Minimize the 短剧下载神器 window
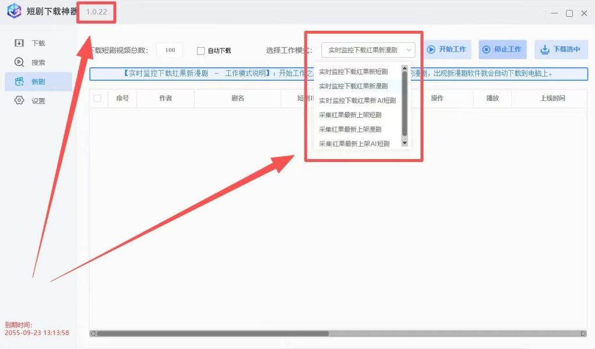Image resolution: width=595 pixels, height=349 pixels. [x=554, y=13]
